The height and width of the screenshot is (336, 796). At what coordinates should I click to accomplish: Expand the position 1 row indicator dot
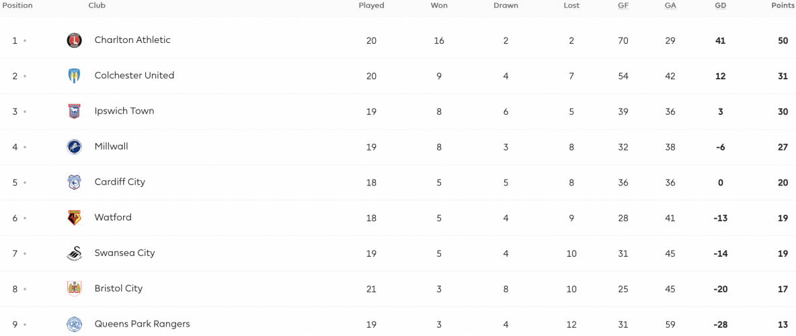(x=25, y=40)
